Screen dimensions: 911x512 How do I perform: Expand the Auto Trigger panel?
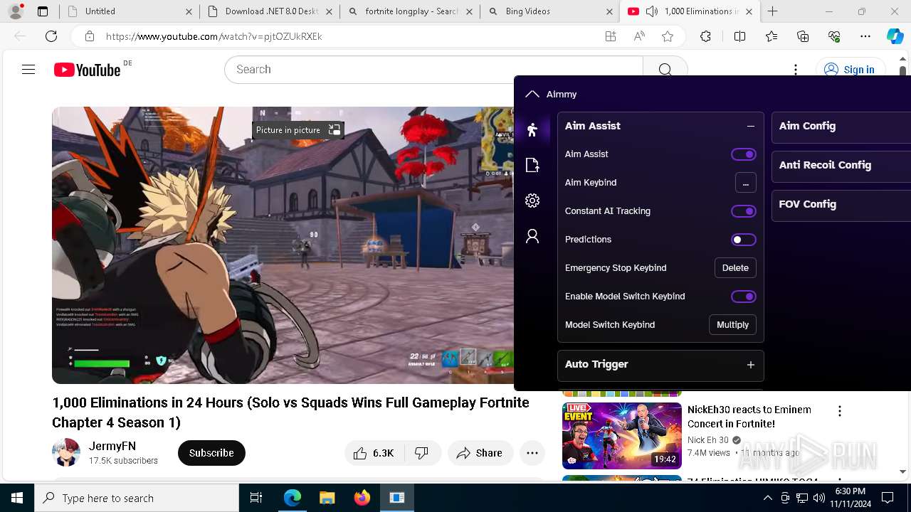[750, 365]
